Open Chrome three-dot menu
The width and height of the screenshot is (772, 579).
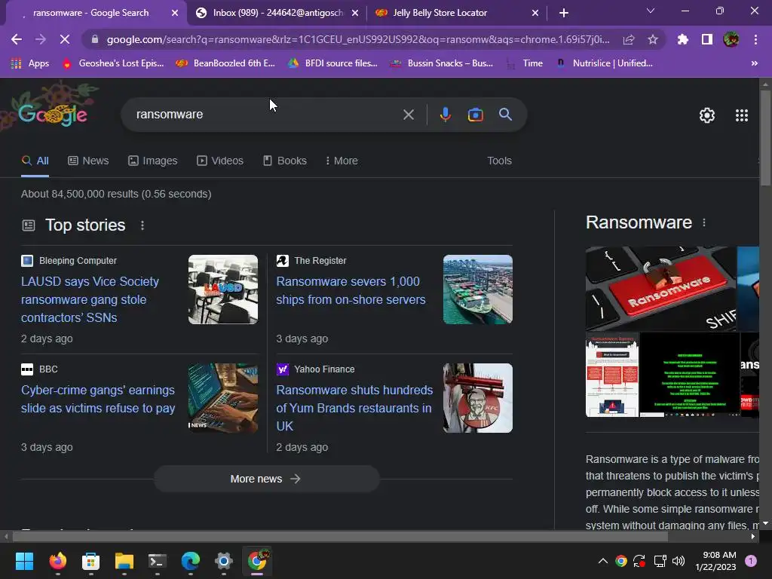pyautogui.click(x=755, y=39)
